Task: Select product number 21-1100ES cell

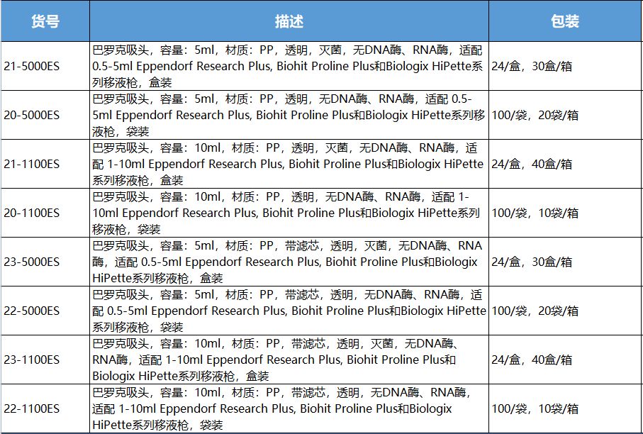Action: pos(45,164)
